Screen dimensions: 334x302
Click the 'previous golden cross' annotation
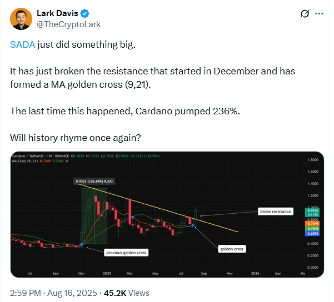(x=126, y=253)
